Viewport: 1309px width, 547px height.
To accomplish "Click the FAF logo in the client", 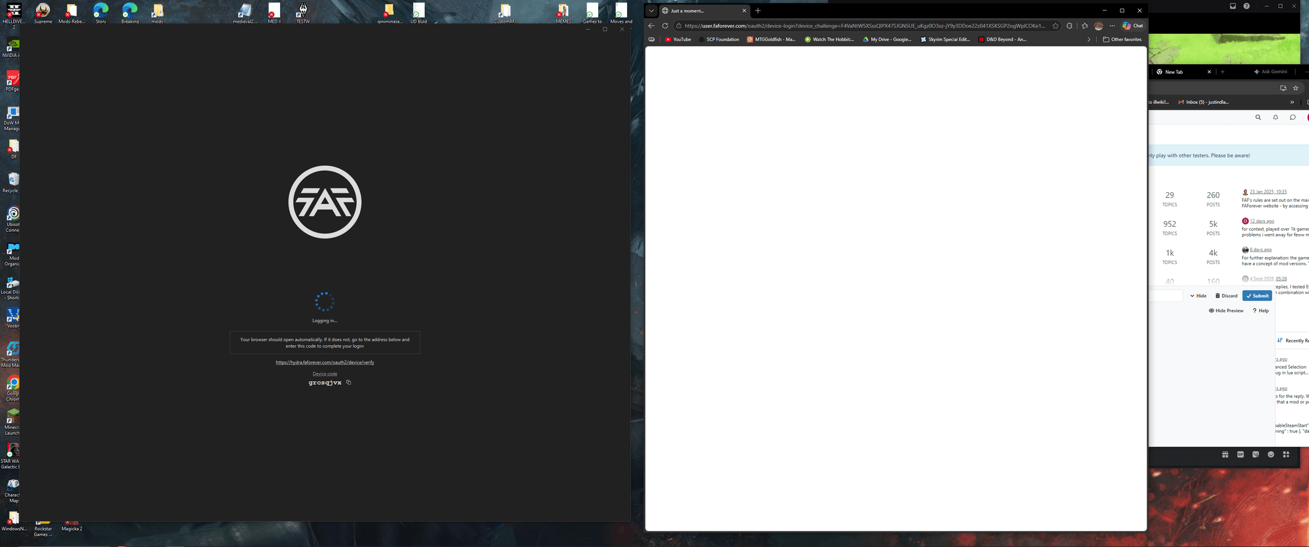I will point(325,202).
